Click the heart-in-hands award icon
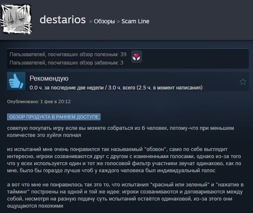Screen dimensions: 253x213 (x=137, y=57)
